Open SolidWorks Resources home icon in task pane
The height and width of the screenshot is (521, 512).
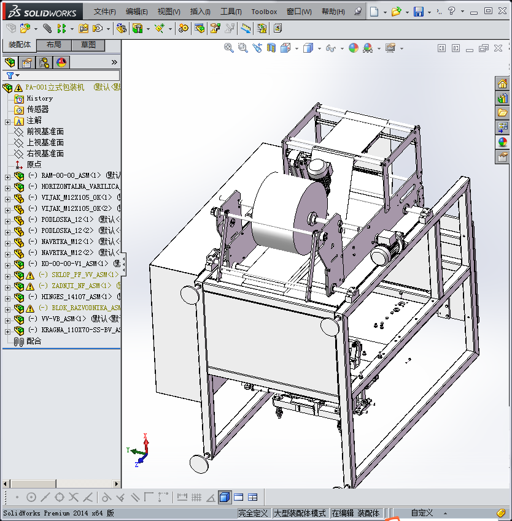(x=502, y=83)
